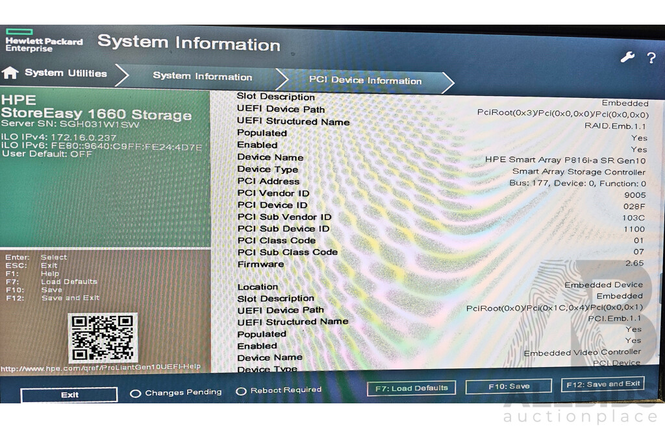Click the ESC: Exit help line
665x428 pixels.
click(31, 265)
